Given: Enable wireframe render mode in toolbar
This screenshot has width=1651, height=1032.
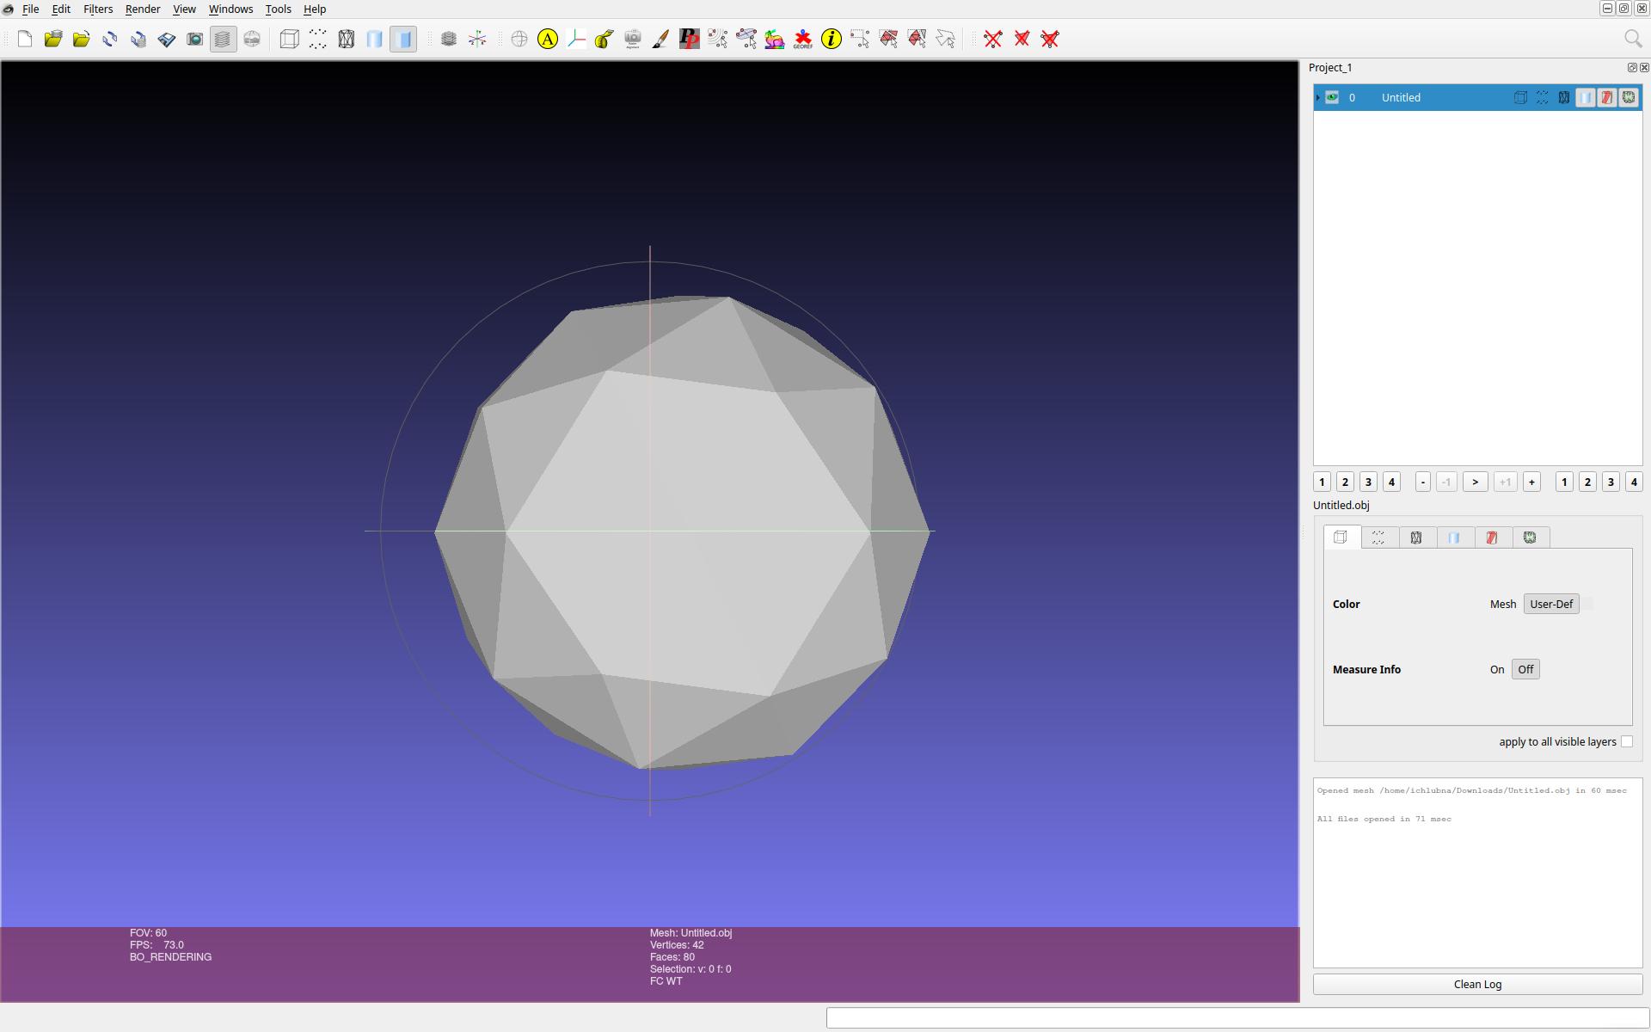Looking at the screenshot, I should coord(347,39).
